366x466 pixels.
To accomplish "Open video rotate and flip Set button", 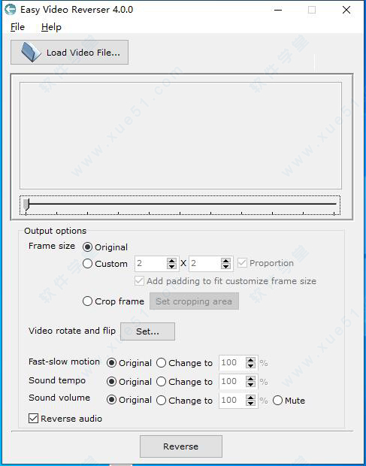I will [x=147, y=331].
